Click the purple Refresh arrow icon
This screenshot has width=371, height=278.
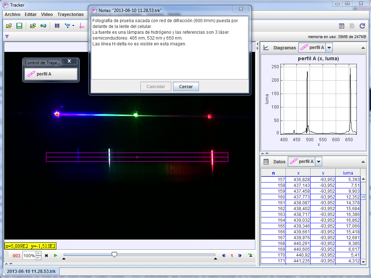coord(362,26)
